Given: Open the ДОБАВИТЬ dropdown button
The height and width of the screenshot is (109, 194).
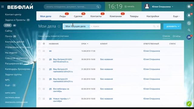Looking at the screenshot, I should click(172, 26).
